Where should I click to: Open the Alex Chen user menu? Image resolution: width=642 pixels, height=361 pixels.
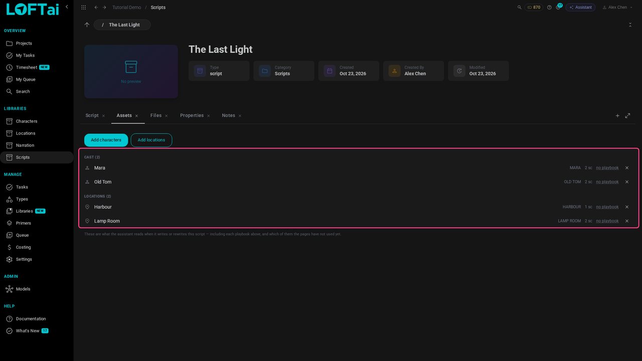point(617,8)
